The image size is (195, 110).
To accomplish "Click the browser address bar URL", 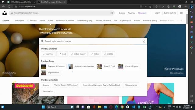I will coord(27,6).
